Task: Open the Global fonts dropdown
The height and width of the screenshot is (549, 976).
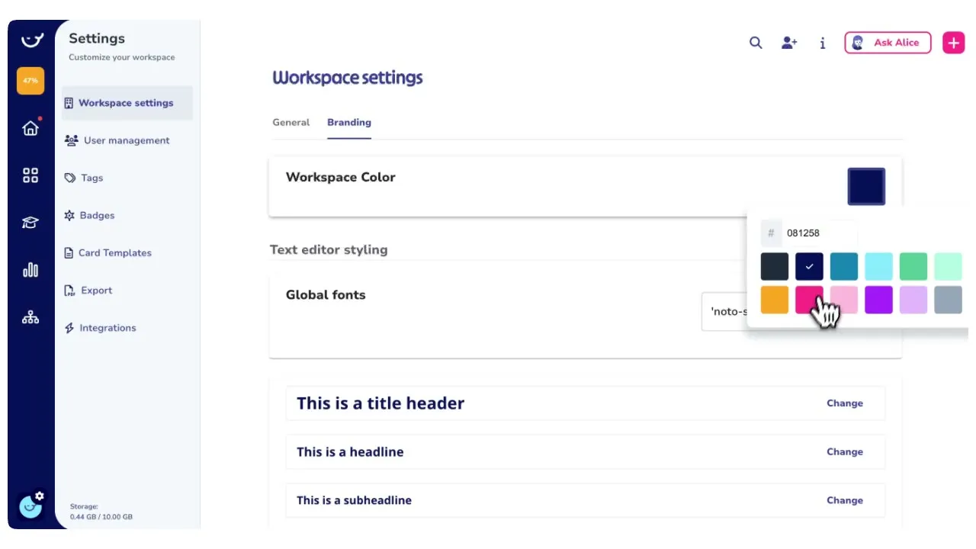Action: point(724,311)
